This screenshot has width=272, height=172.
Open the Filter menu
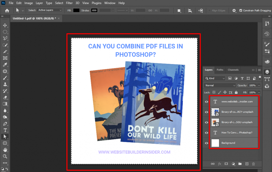[x=69, y=3]
